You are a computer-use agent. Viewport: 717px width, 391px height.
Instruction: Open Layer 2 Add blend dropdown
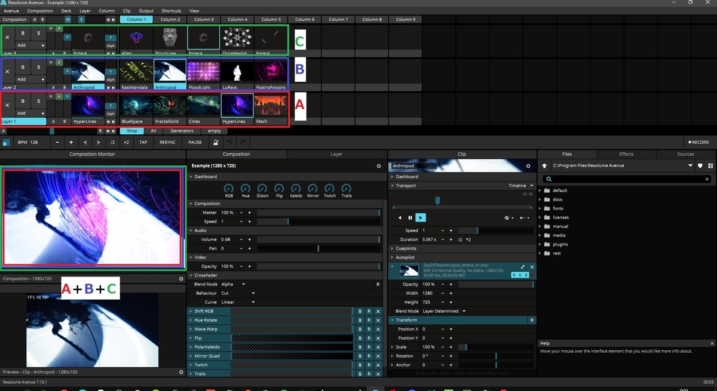(30, 79)
